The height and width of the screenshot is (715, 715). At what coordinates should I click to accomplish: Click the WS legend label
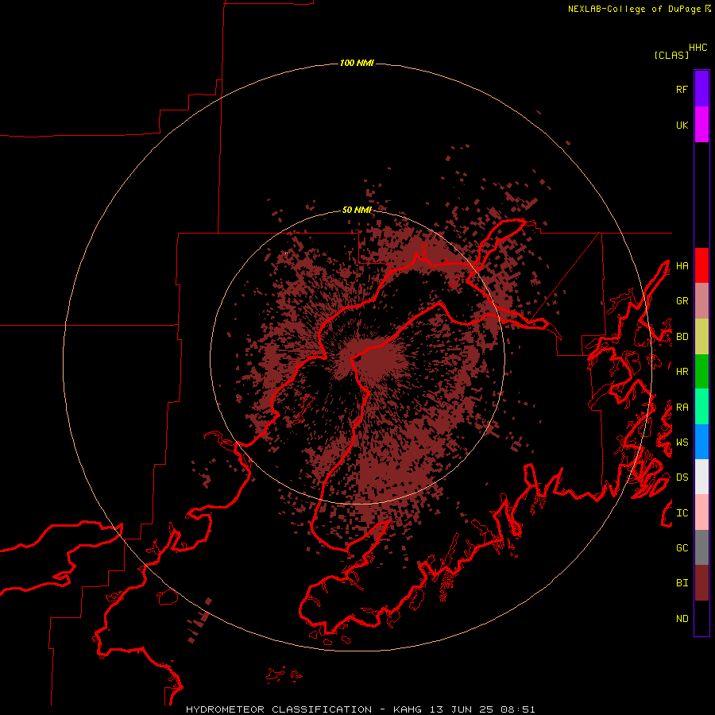pyautogui.click(x=682, y=443)
